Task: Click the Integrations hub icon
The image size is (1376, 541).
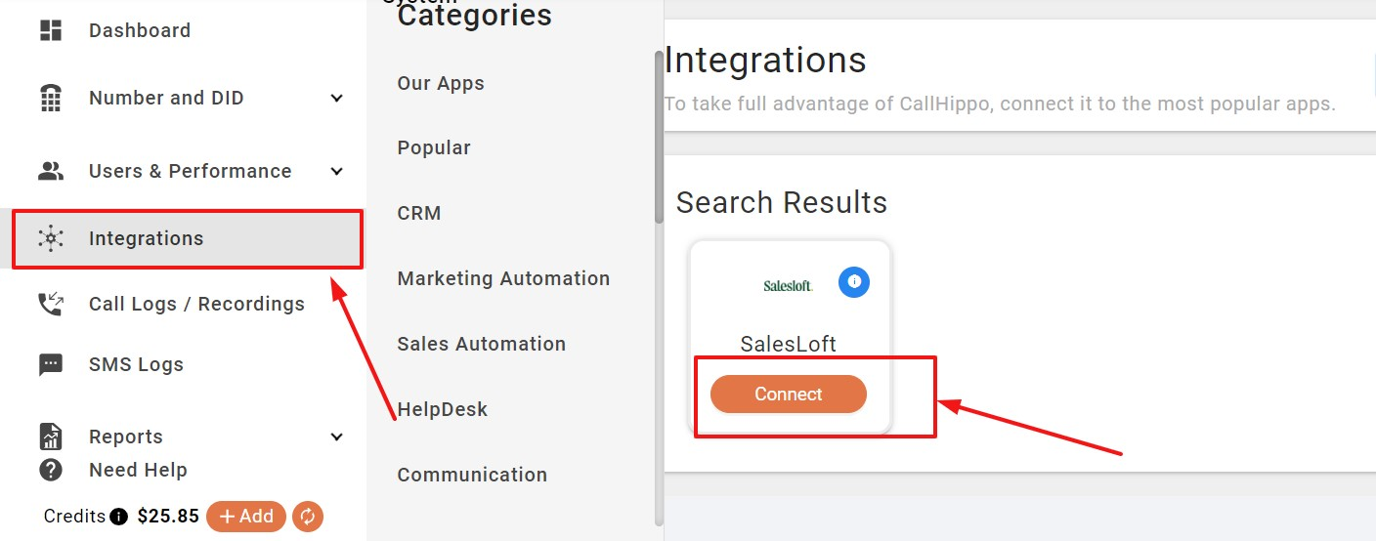Action: click(51, 238)
